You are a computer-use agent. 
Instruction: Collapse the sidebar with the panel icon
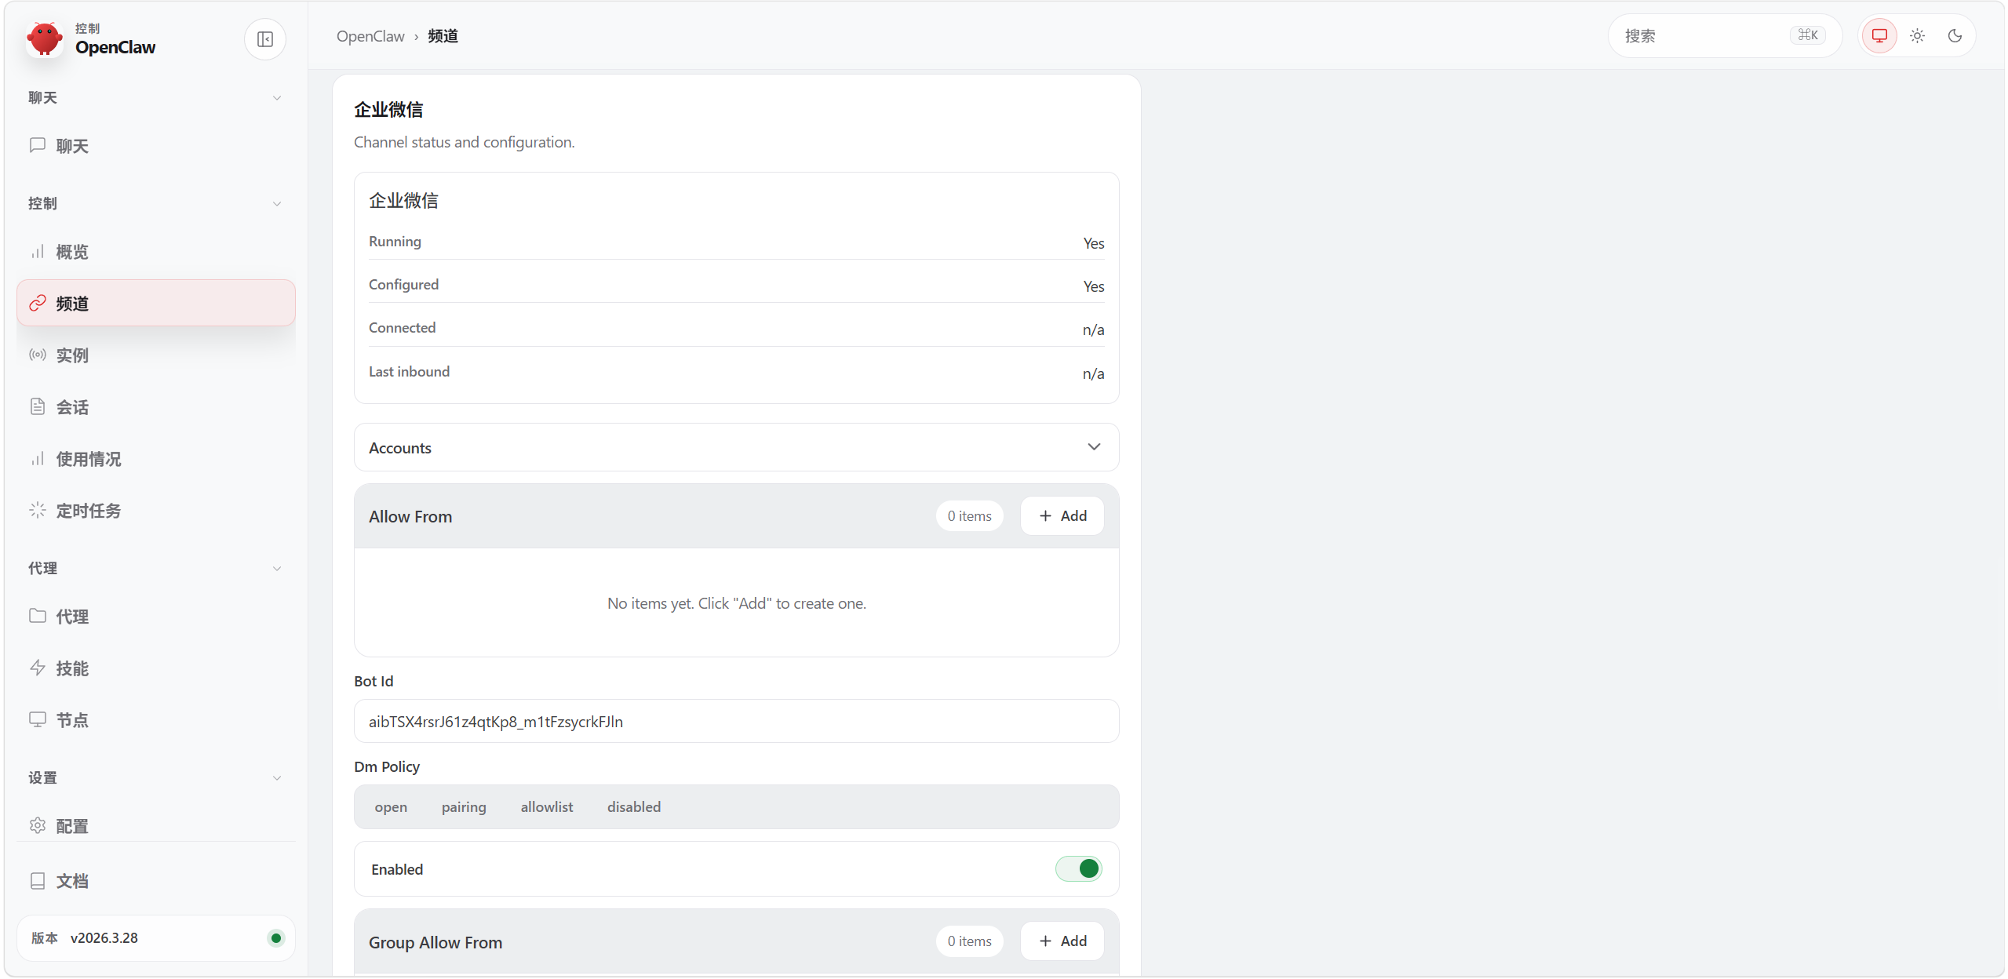point(264,39)
